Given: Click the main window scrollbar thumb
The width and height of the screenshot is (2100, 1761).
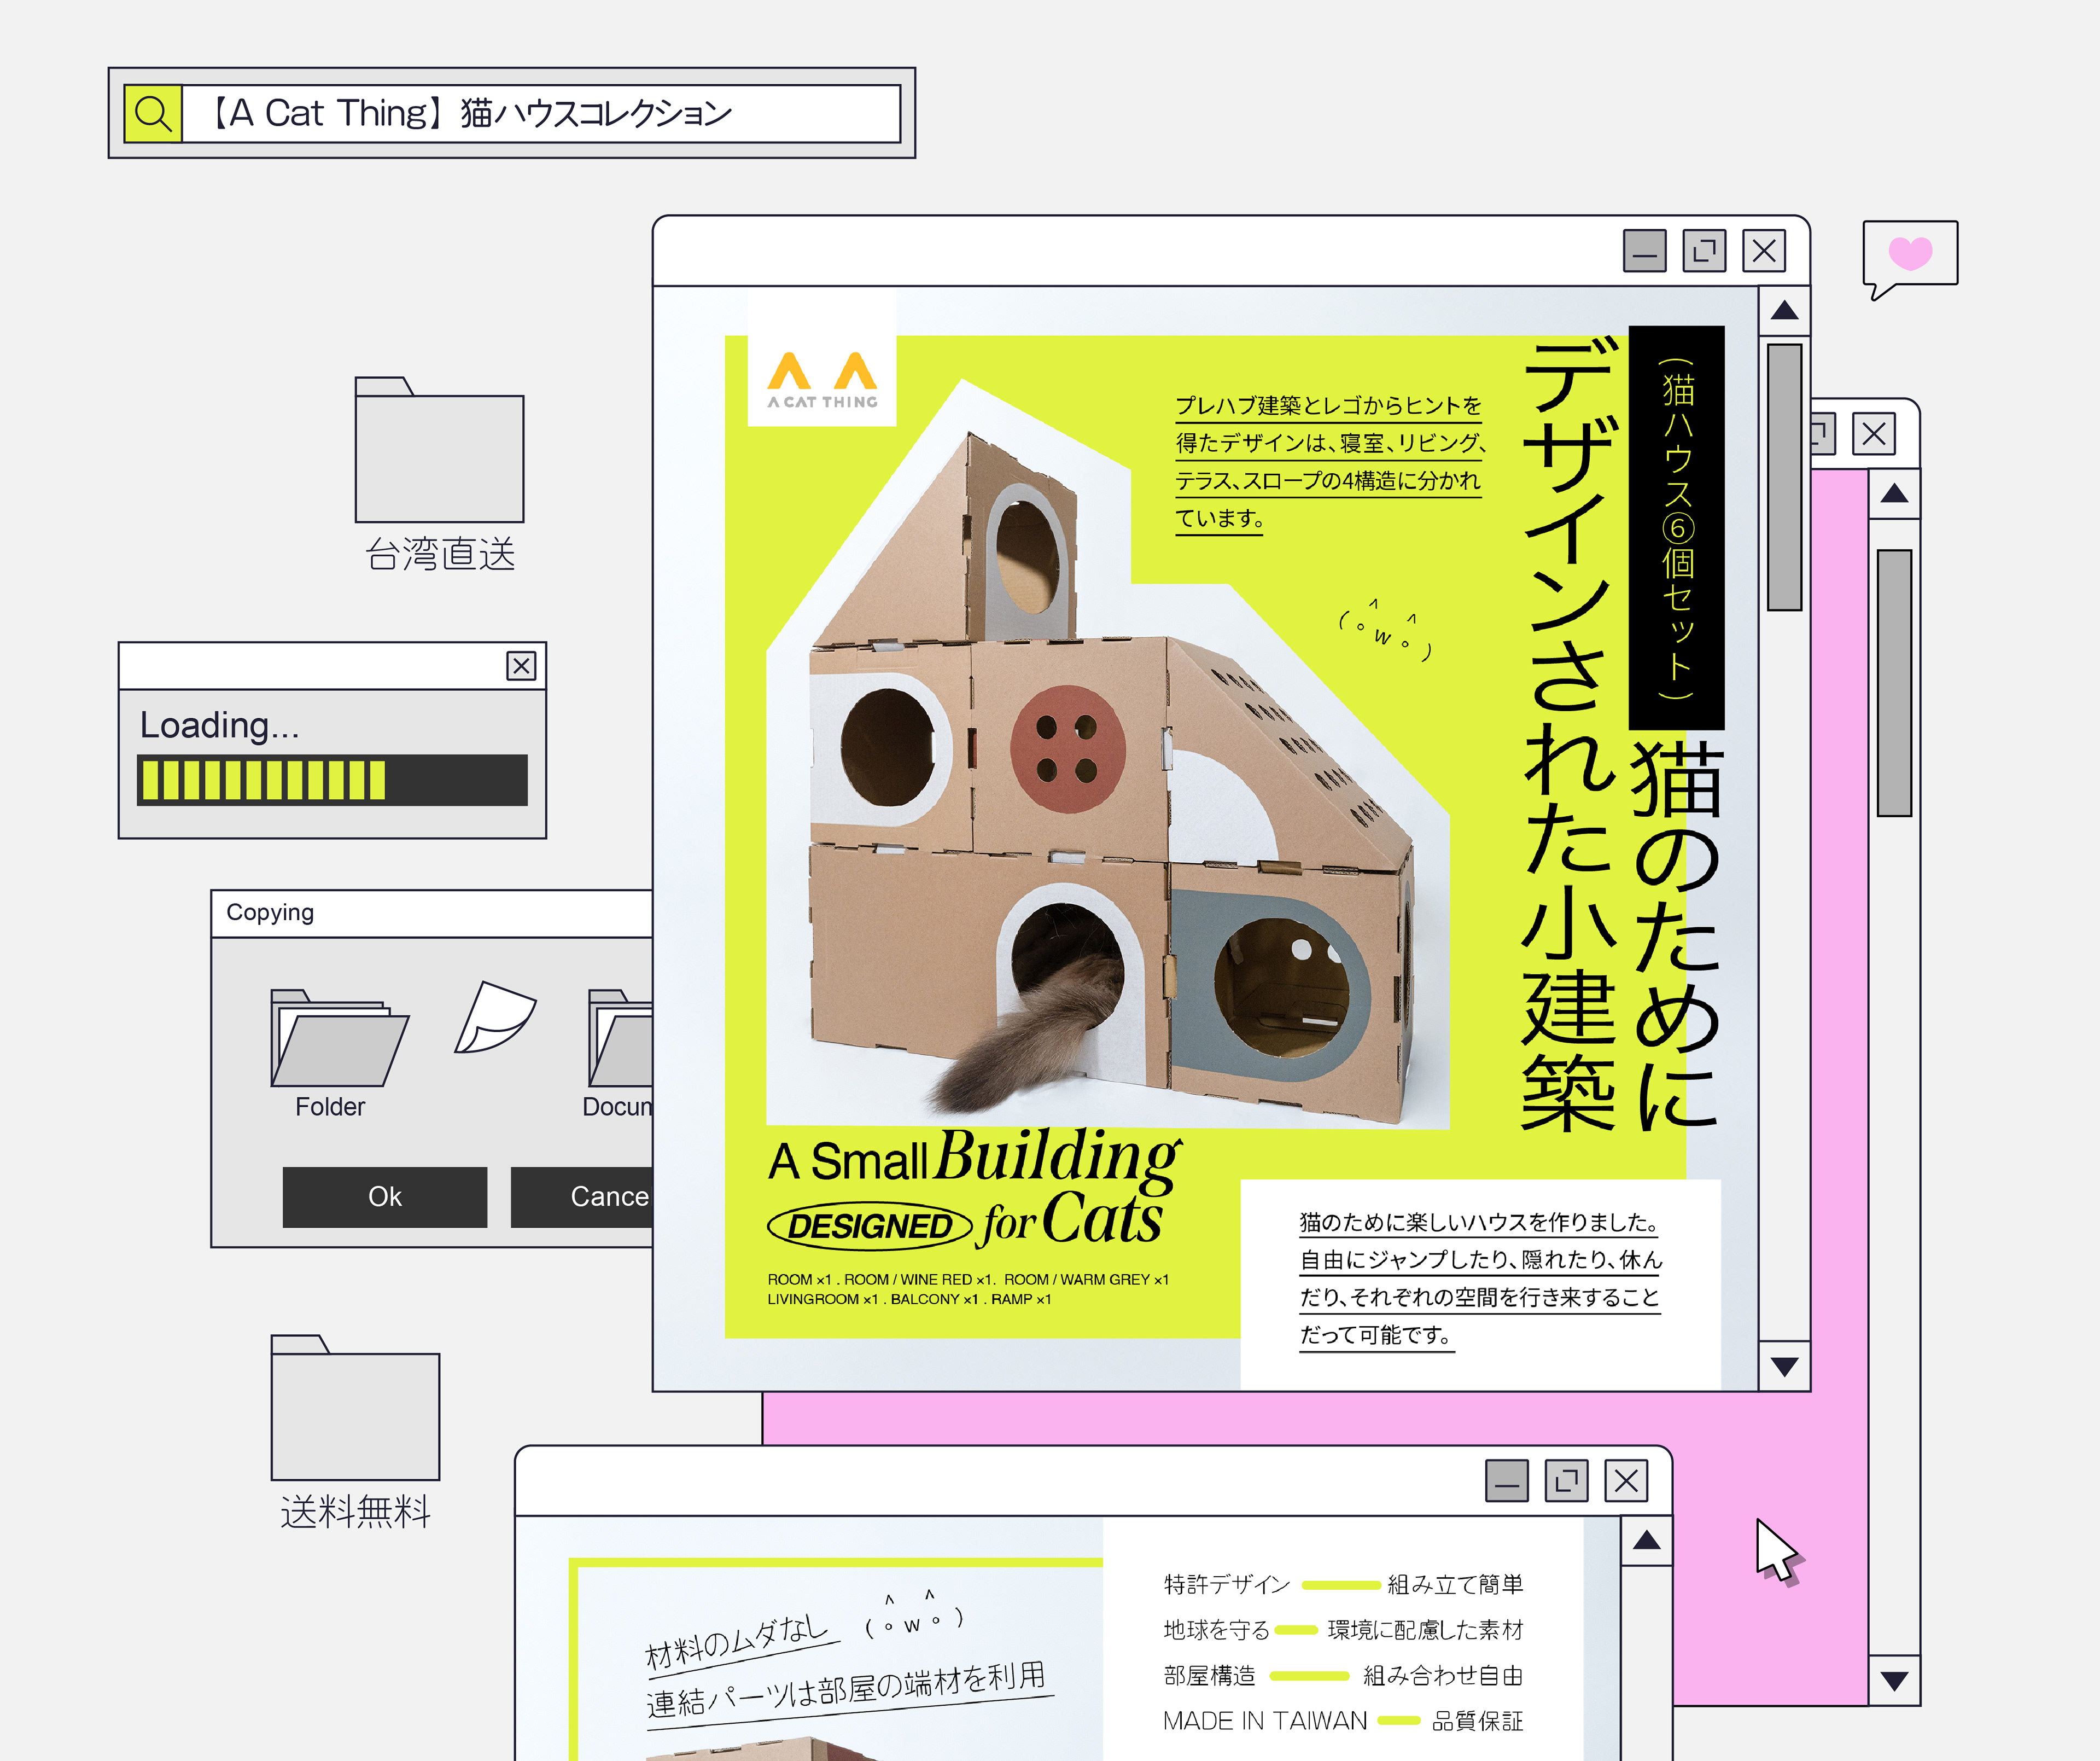Looking at the screenshot, I should 1784,477.
